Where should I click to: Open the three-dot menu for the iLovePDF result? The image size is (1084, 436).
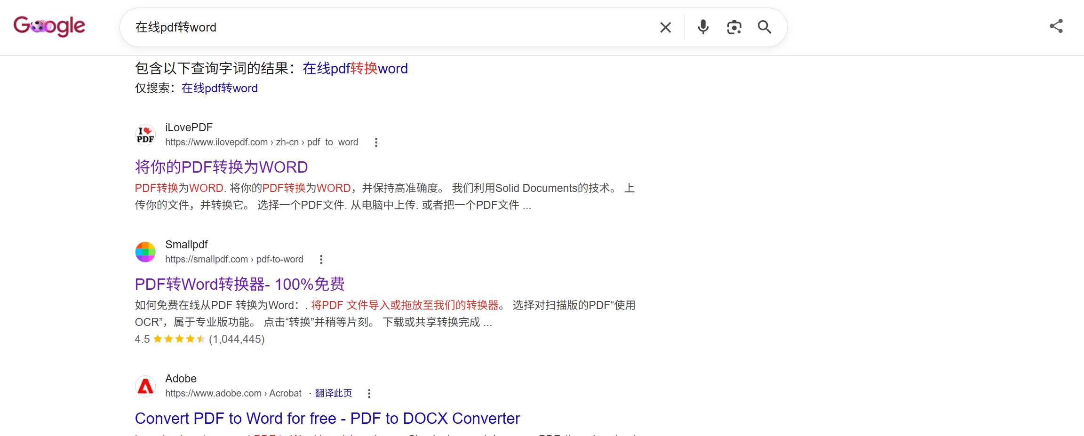pyautogui.click(x=376, y=143)
